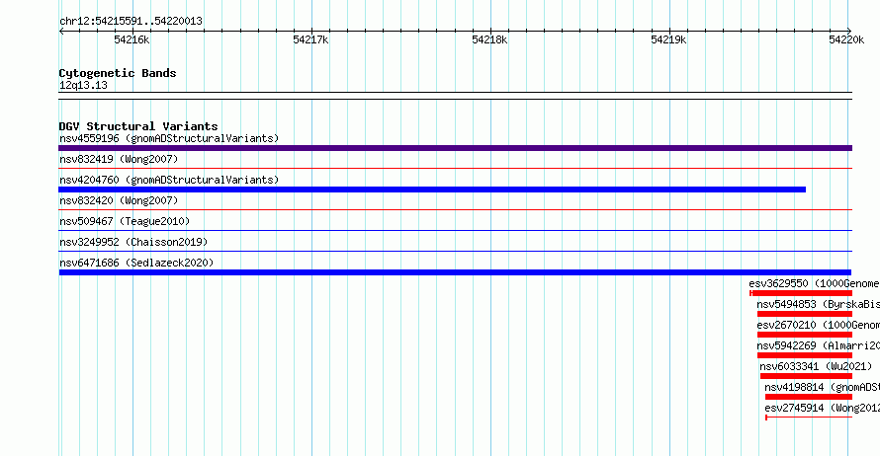Open the nsv6033341 (Wu2021) label
The width and height of the screenshot is (880, 456).
click(816, 366)
